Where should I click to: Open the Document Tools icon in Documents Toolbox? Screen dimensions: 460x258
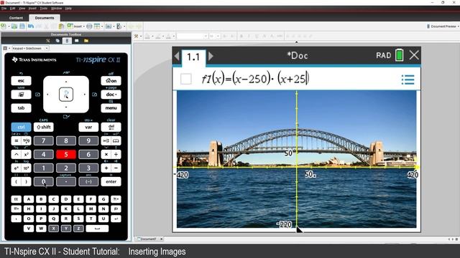pos(48,41)
